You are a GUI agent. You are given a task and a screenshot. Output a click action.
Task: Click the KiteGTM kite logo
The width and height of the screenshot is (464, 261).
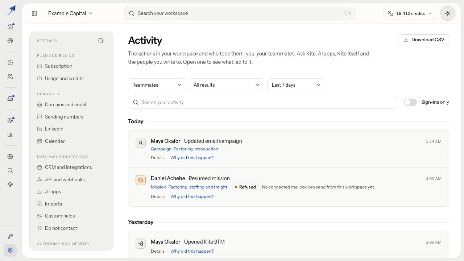pos(11,10)
